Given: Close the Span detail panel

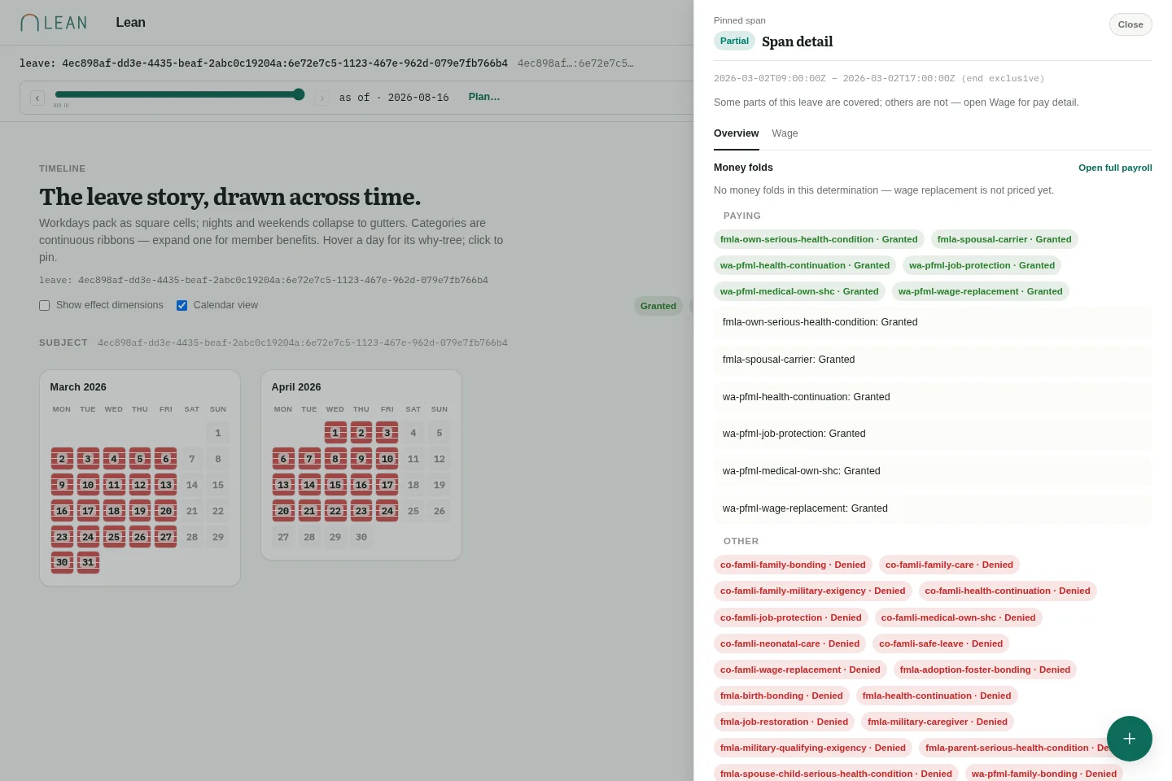Looking at the screenshot, I should click(x=1130, y=24).
